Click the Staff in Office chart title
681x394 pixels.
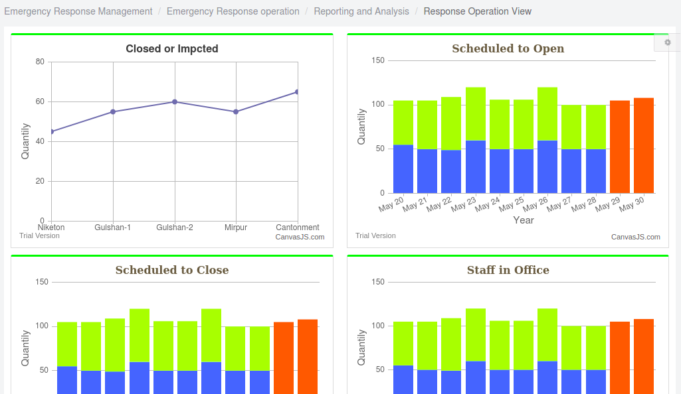coord(508,270)
